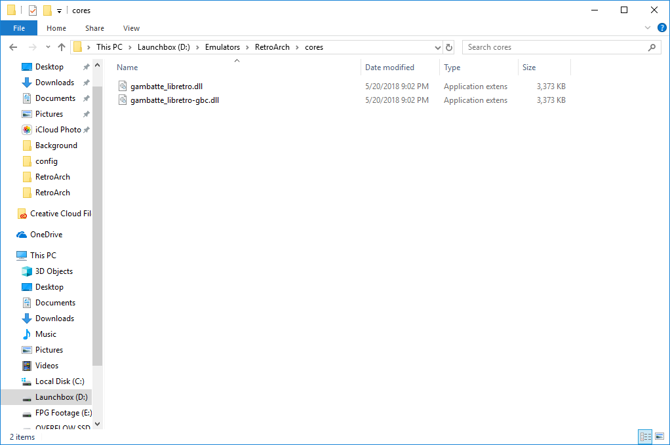
Task: Open OneDrive in the navigation pane
Action: [46, 235]
